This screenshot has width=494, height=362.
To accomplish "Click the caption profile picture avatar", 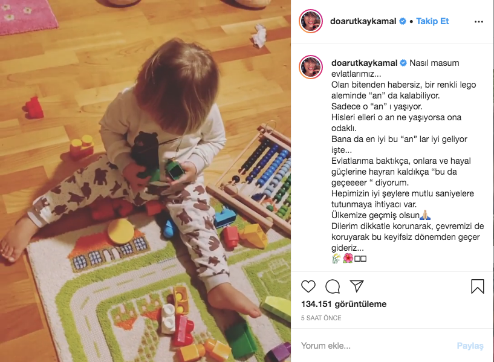I will point(311,66).
